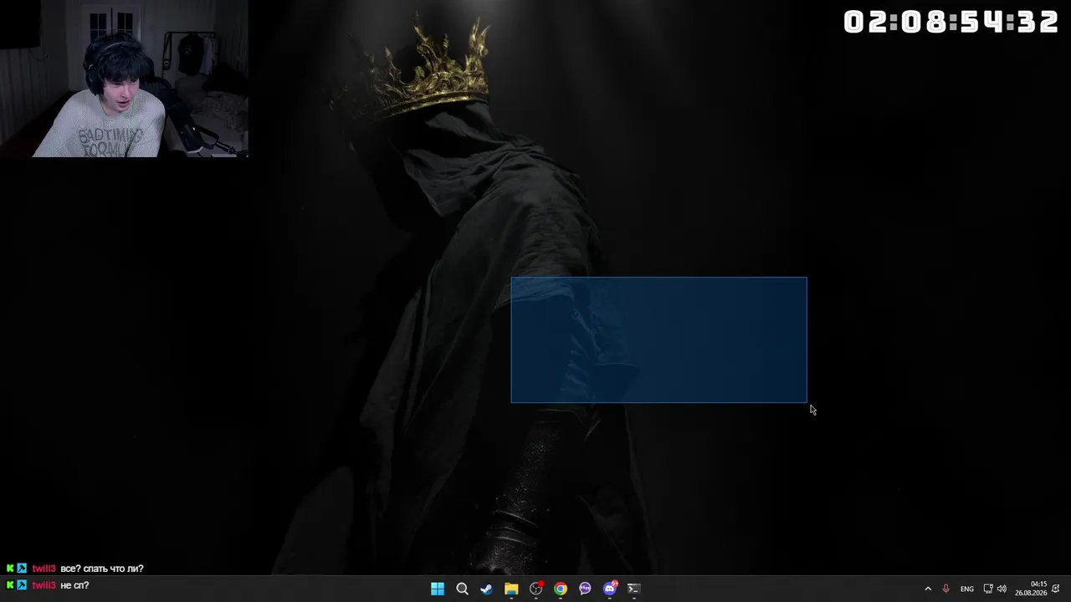
Task: Open the volume speaker control
Action: pyautogui.click(x=1002, y=589)
